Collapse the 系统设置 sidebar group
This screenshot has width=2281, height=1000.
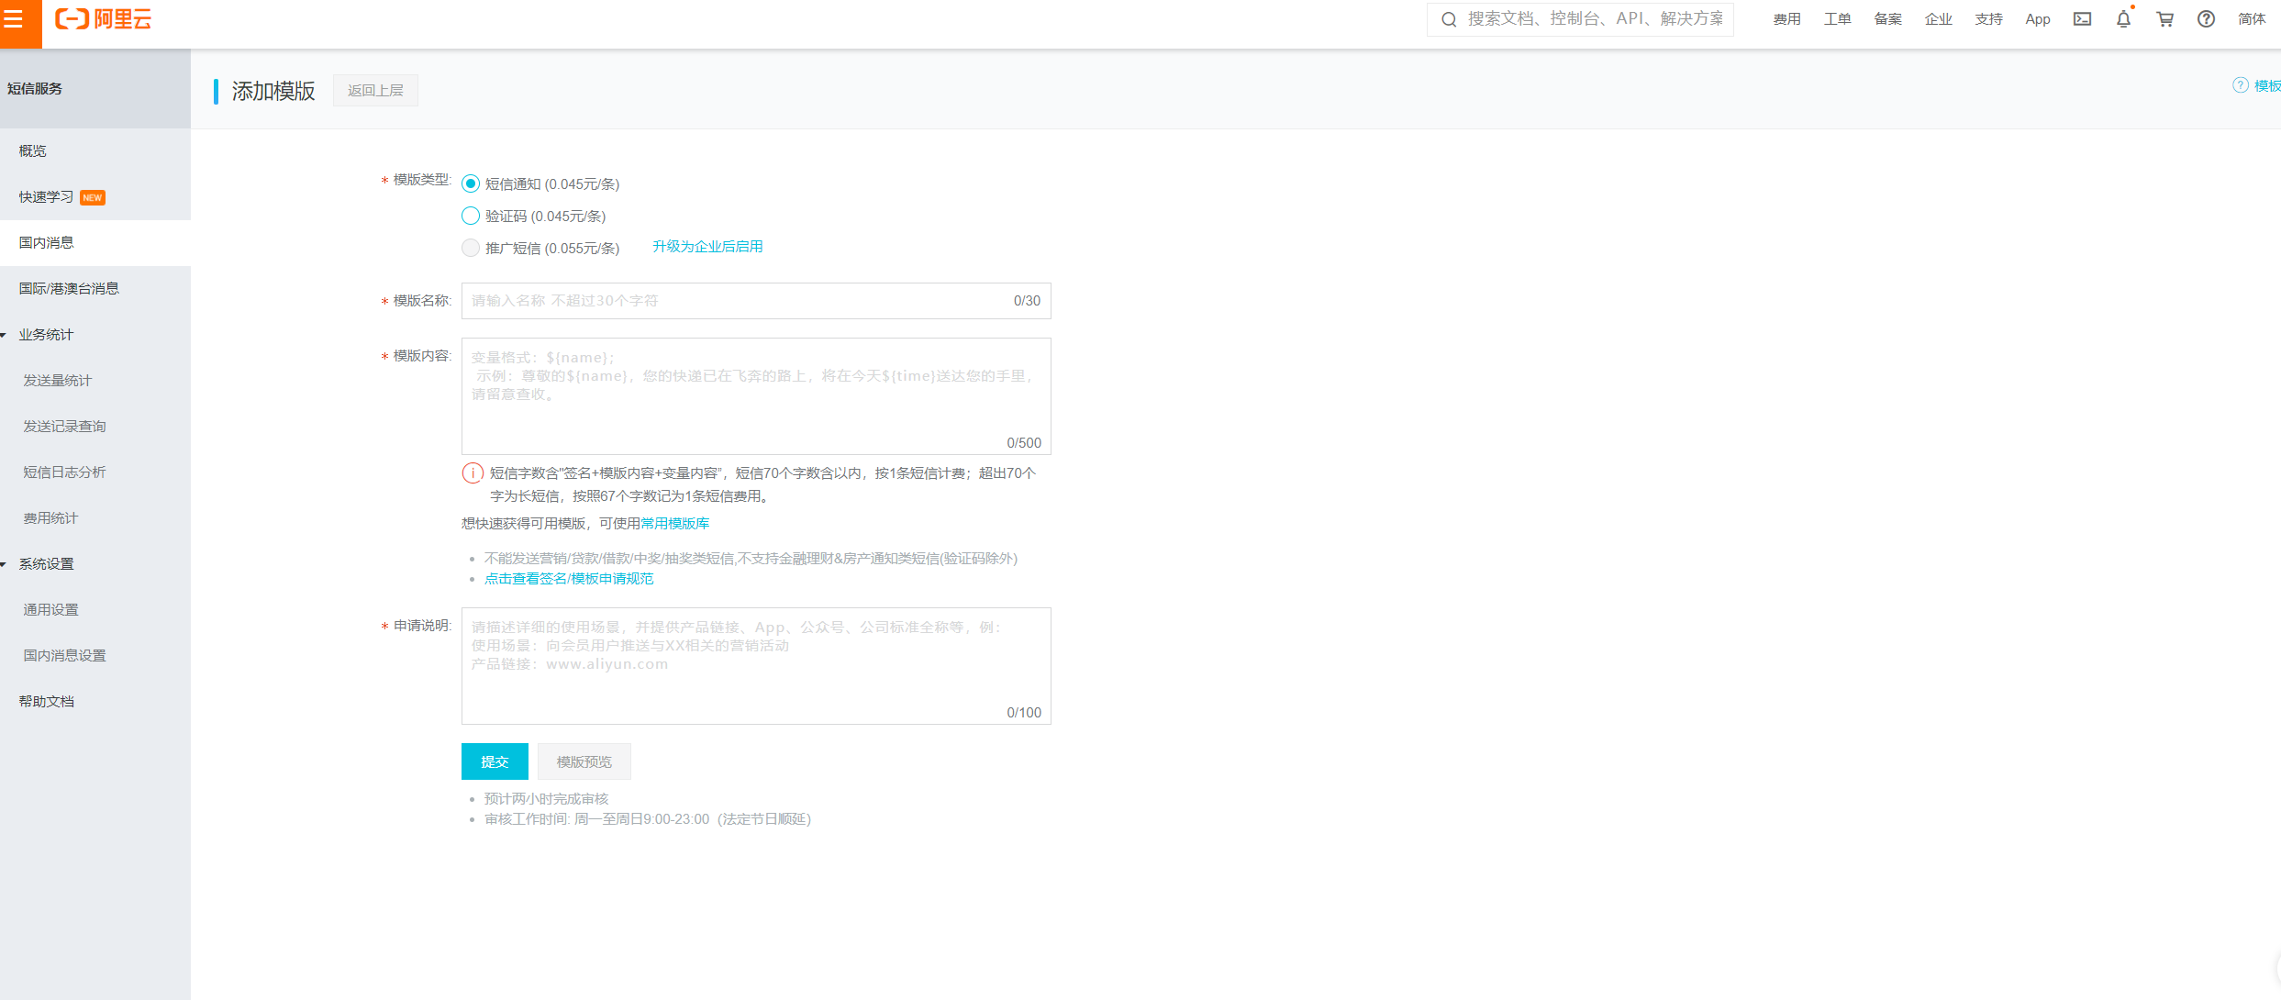click(x=4, y=564)
